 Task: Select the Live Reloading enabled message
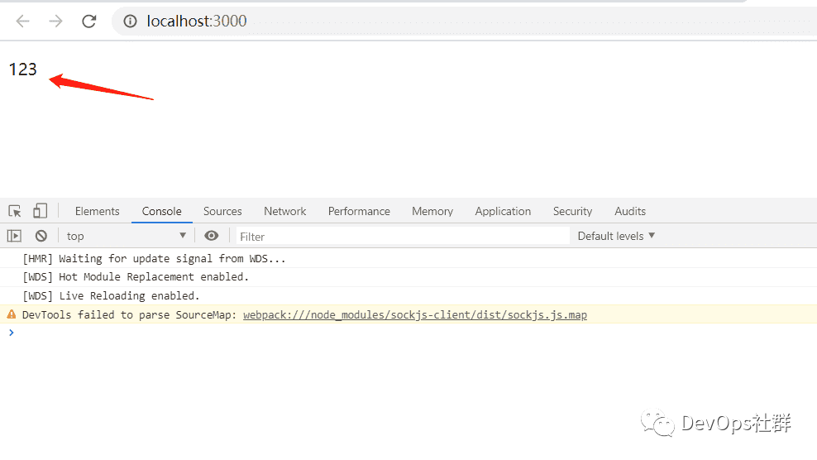pyautogui.click(x=111, y=295)
